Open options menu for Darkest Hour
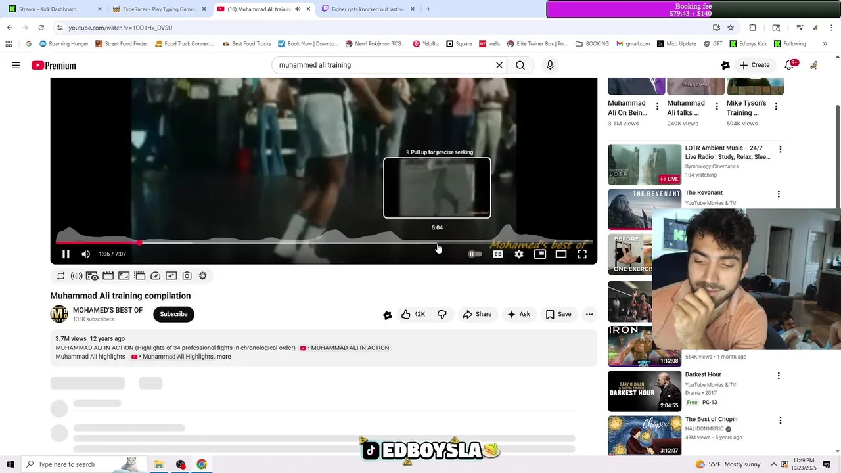This screenshot has height=473, width=841. tap(779, 376)
